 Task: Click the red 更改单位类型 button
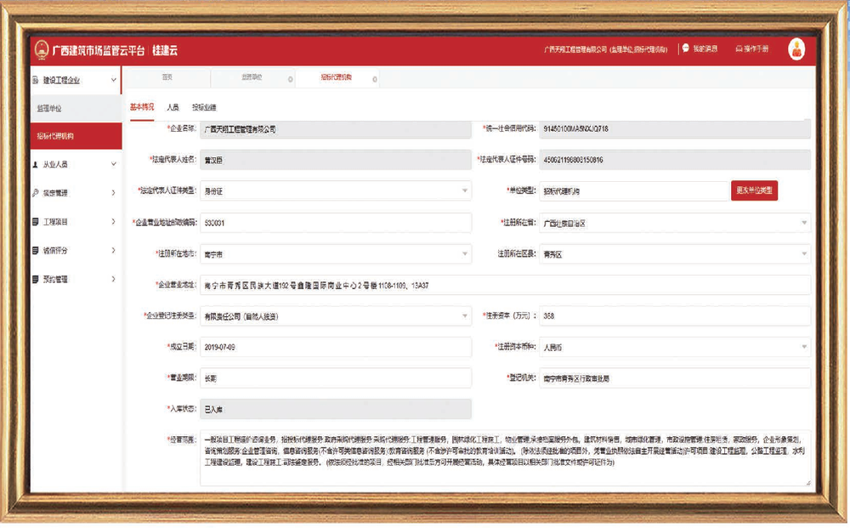pos(754,190)
